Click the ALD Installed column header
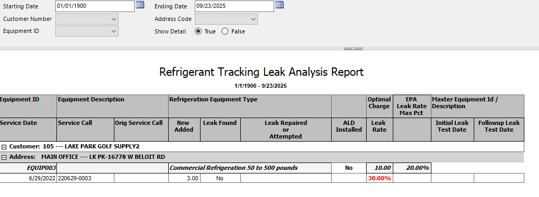Viewport: 539px width, 197px height. pos(348,129)
